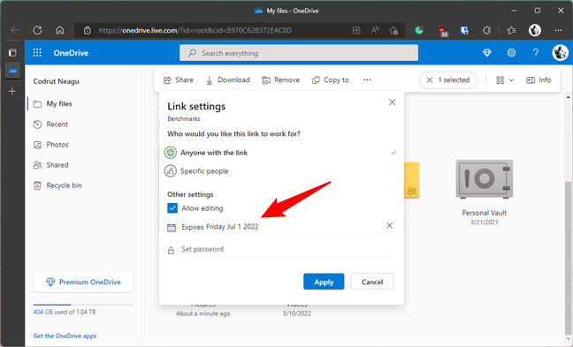Select the OneDrive vertical tab icon
The image size is (573, 347).
pyautogui.click(x=12, y=71)
